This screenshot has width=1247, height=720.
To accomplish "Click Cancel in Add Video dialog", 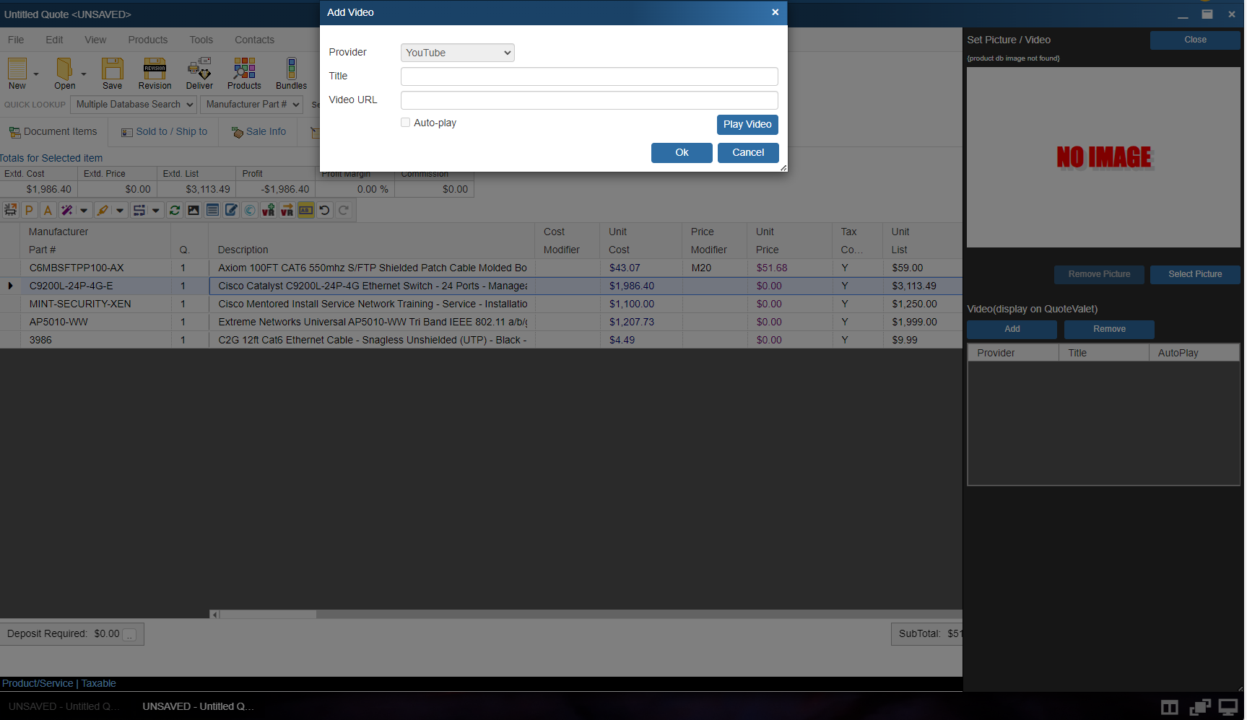I will tap(748, 152).
